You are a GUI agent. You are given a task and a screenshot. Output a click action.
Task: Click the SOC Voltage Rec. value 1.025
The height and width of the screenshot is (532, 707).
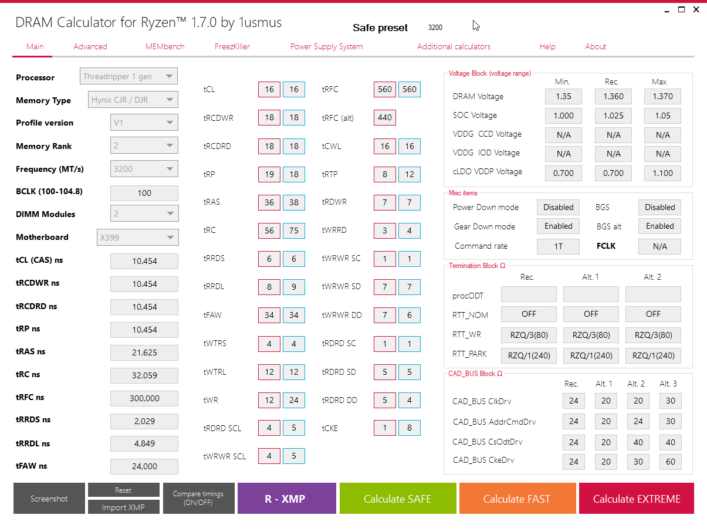pyautogui.click(x=613, y=116)
